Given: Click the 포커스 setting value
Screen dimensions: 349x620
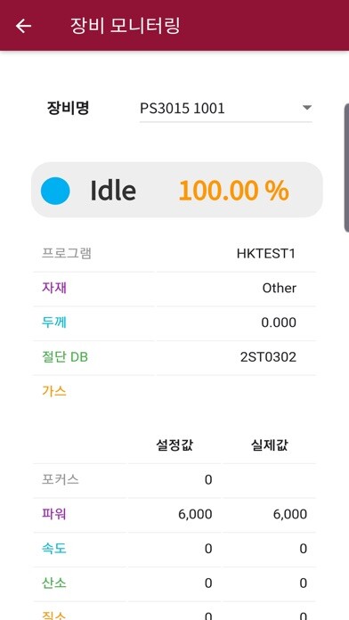Looking at the screenshot, I should point(208,480).
